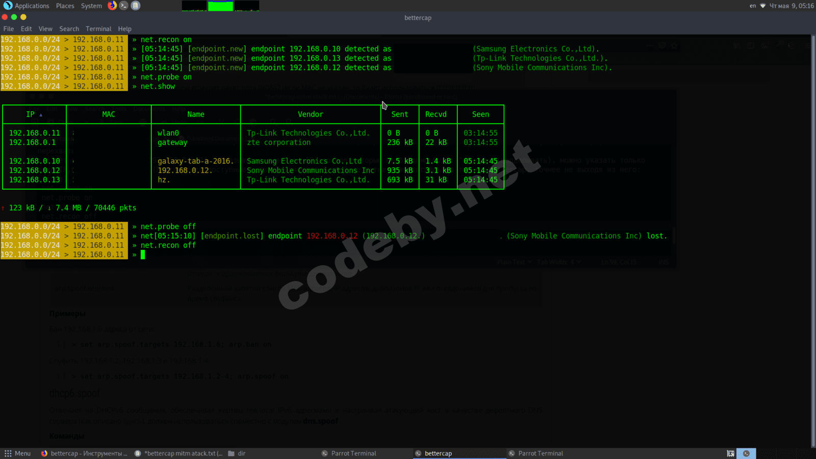816x459 pixels.
Task: Click the Recvd column header
Action: point(436,114)
